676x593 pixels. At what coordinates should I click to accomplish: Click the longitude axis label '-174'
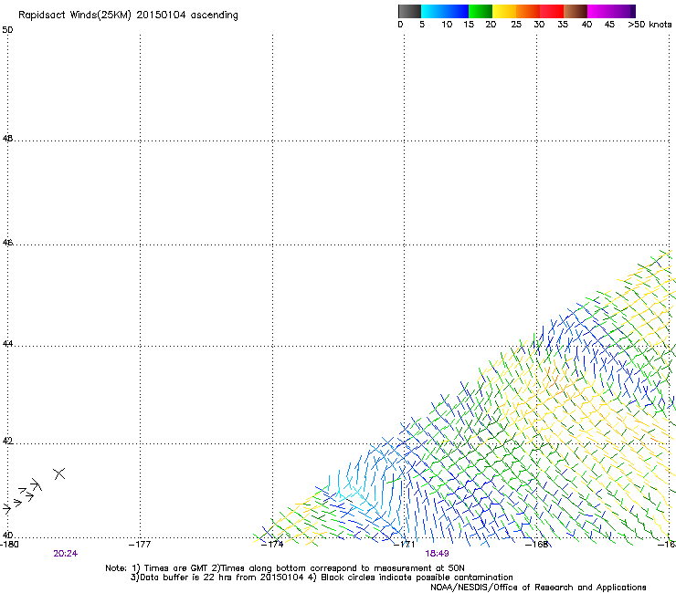coord(272,545)
